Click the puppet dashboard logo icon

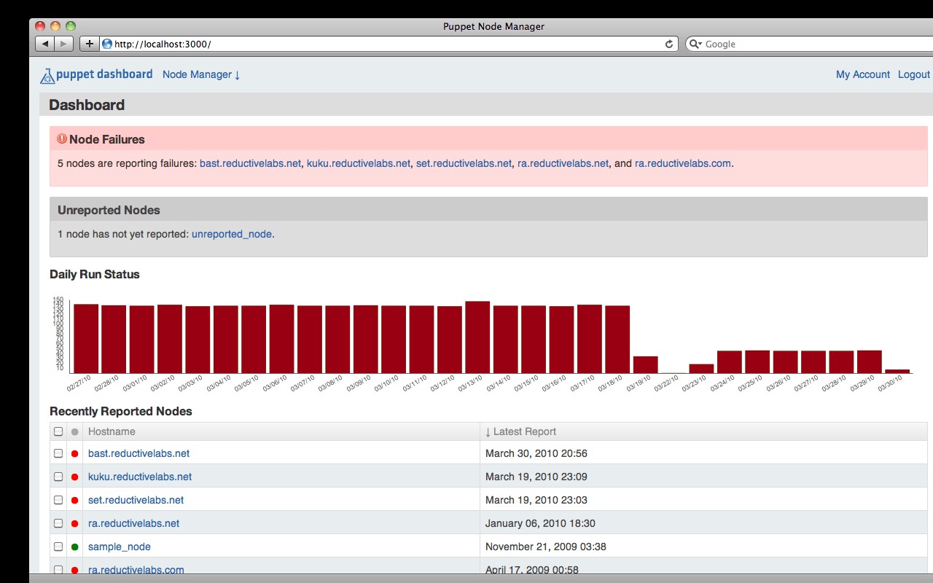47,75
